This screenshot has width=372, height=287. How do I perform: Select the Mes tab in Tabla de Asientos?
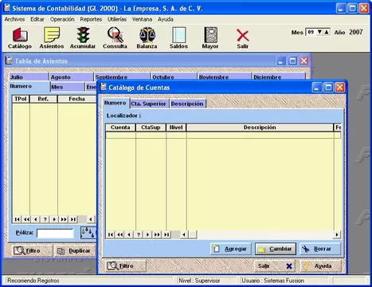(x=68, y=87)
